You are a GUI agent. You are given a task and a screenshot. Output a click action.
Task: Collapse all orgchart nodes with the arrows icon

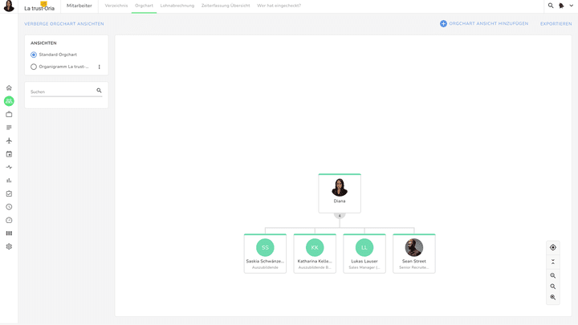coord(553,262)
